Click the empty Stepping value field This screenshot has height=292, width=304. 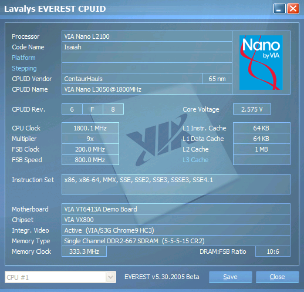click(x=147, y=68)
